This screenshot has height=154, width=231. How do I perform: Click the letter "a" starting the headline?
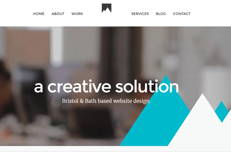click(38, 88)
